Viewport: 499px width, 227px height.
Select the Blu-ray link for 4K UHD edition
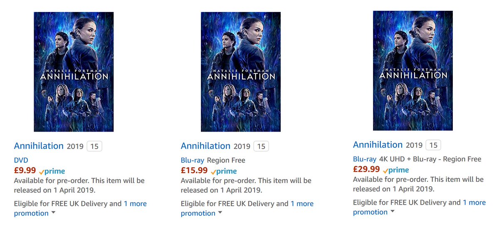[x=365, y=159]
